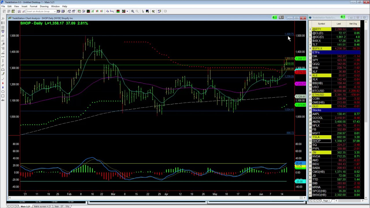Click the SHOP - Daily chart status line
Viewport: 370px width, 208px height.
pyautogui.click(x=54, y=23)
